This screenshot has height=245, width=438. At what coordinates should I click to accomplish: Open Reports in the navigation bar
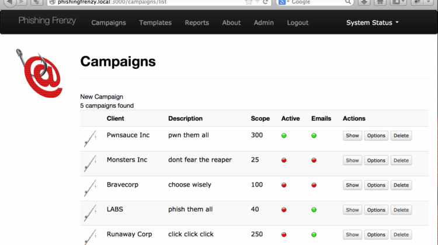click(197, 23)
